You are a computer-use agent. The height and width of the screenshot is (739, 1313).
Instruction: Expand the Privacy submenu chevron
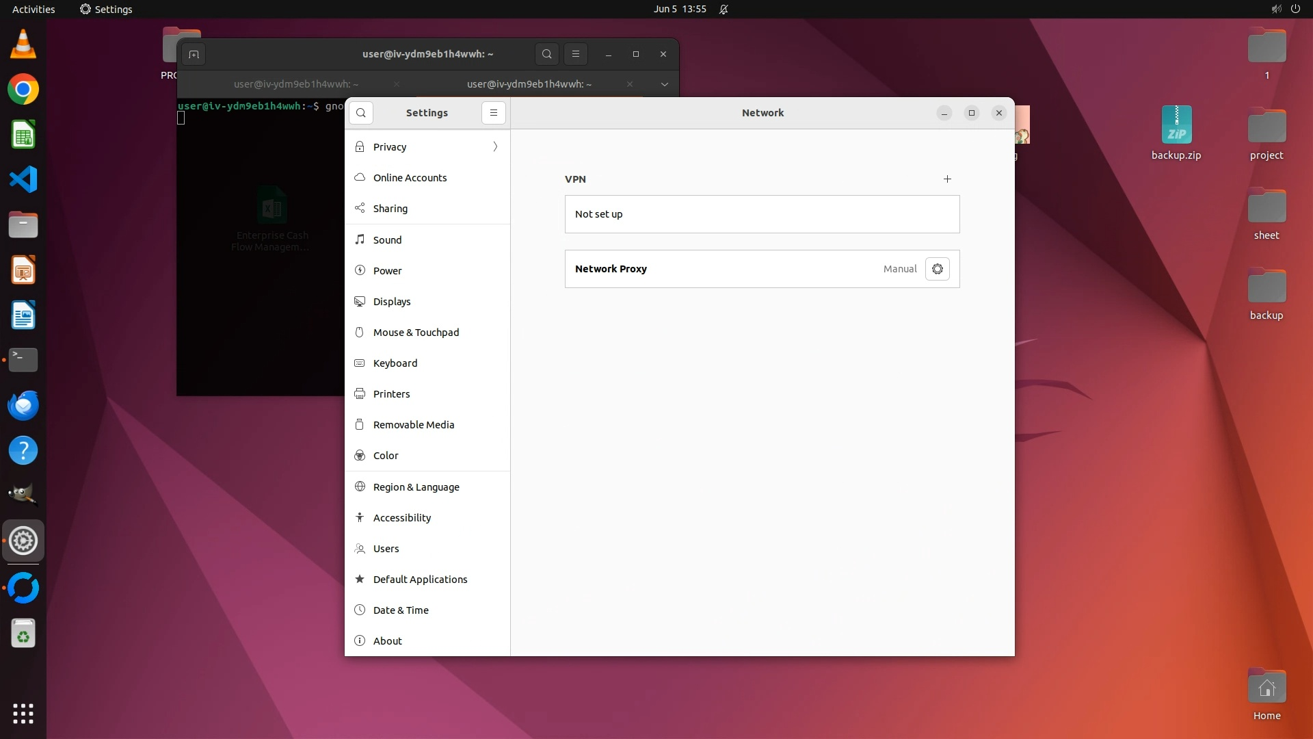click(x=495, y=147)
